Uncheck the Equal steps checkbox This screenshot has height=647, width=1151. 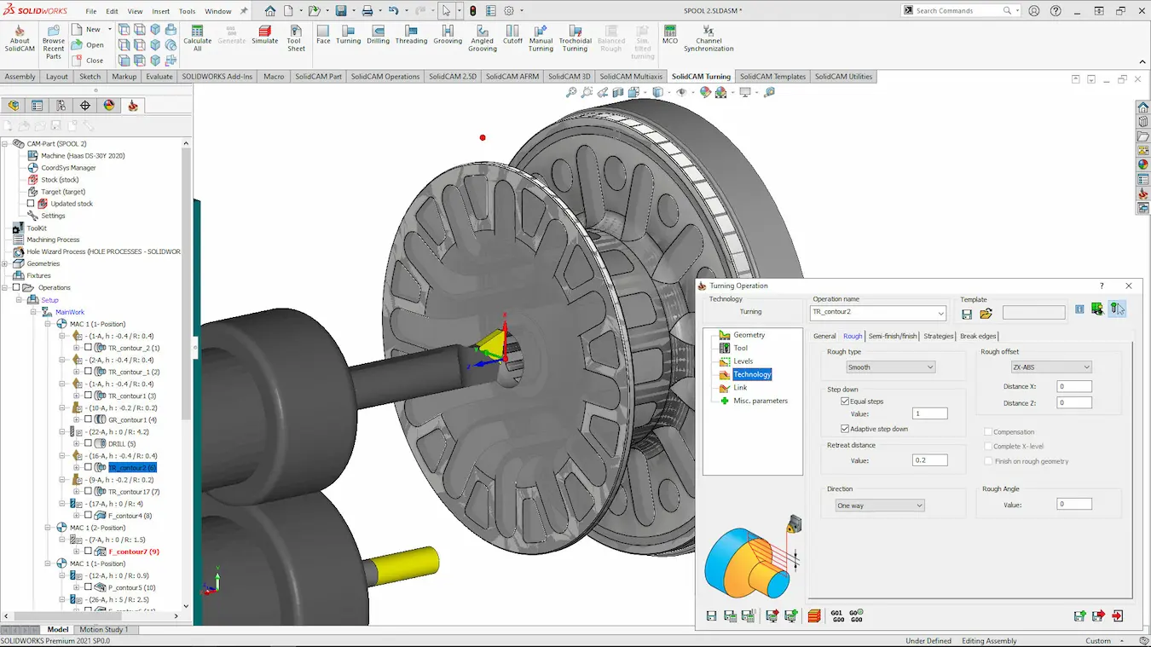845,401
